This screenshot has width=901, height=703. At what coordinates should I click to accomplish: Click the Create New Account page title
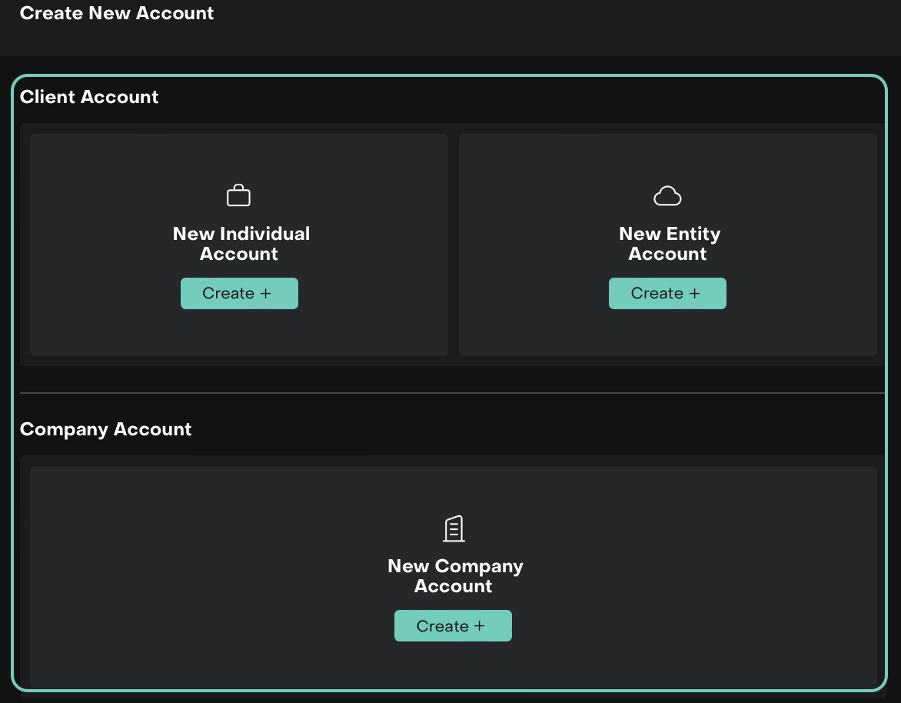click(117, 13)
